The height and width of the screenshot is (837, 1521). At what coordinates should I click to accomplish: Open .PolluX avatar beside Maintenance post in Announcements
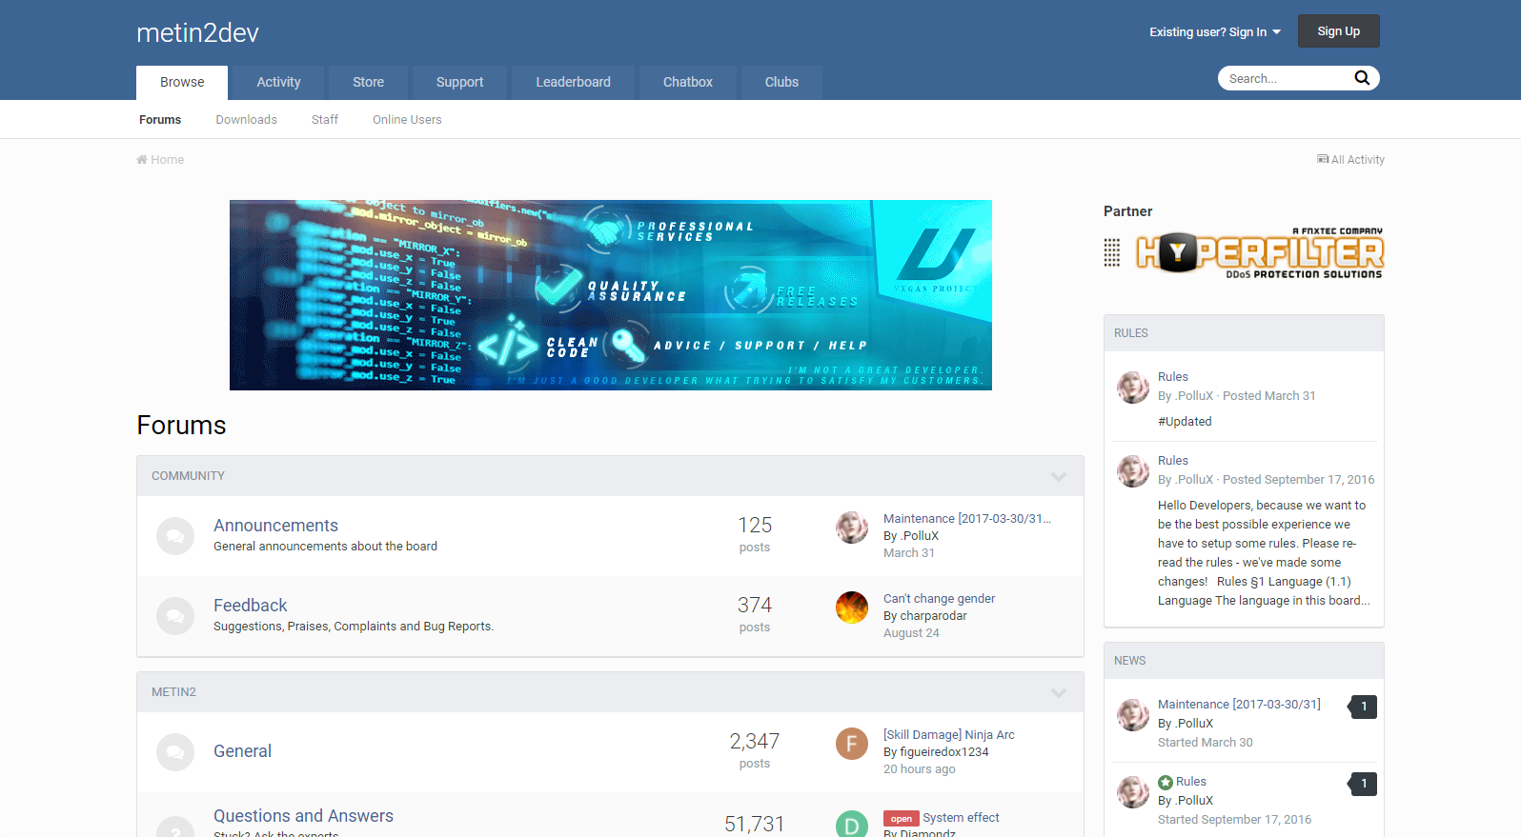852,528
